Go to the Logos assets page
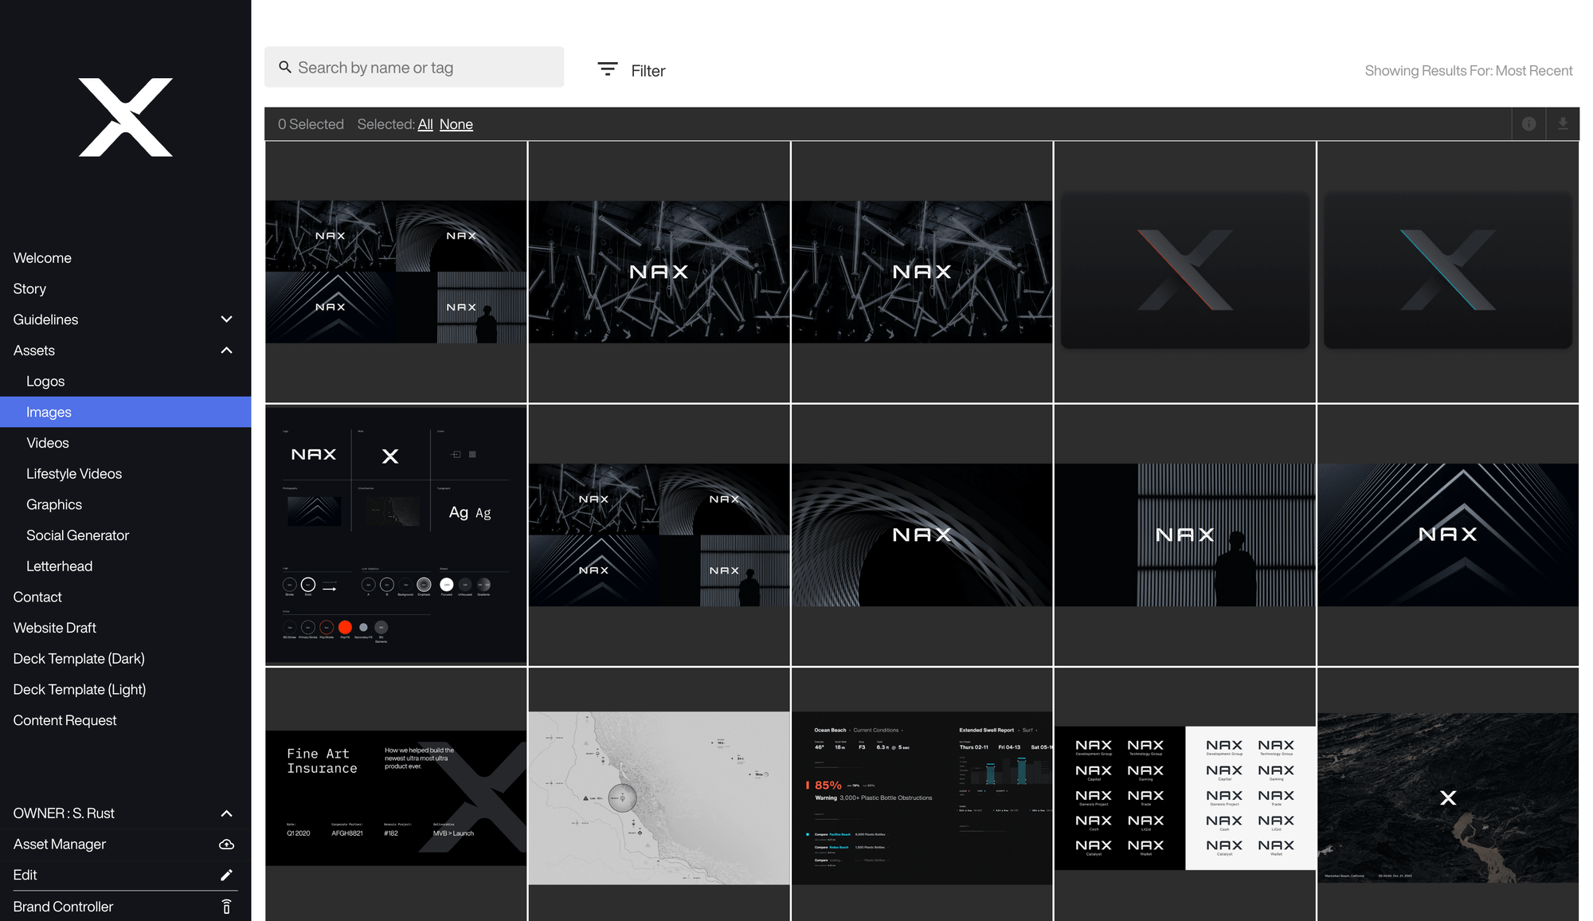This screenshot has height=921, width=1593. tap(45, 382)
